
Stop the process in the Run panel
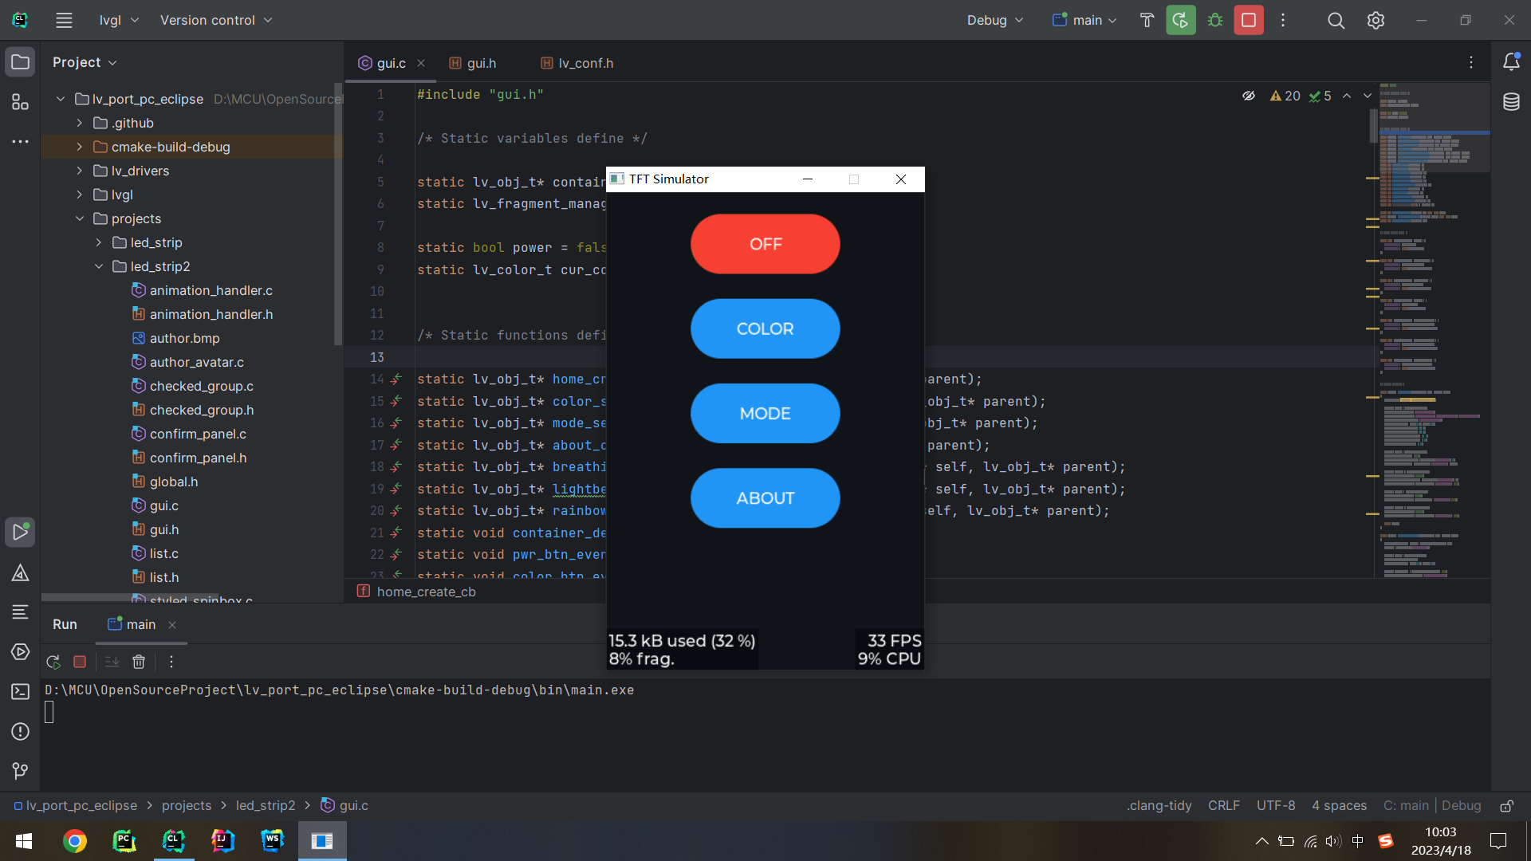coord(80,662)
